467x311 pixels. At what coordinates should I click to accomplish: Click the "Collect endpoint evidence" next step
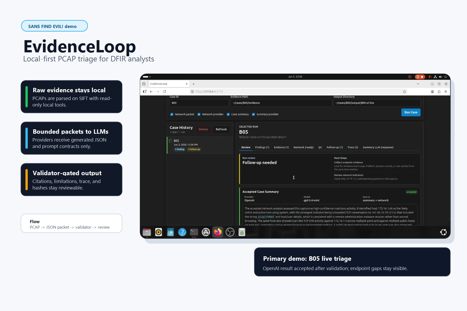(x=348, y=162)
